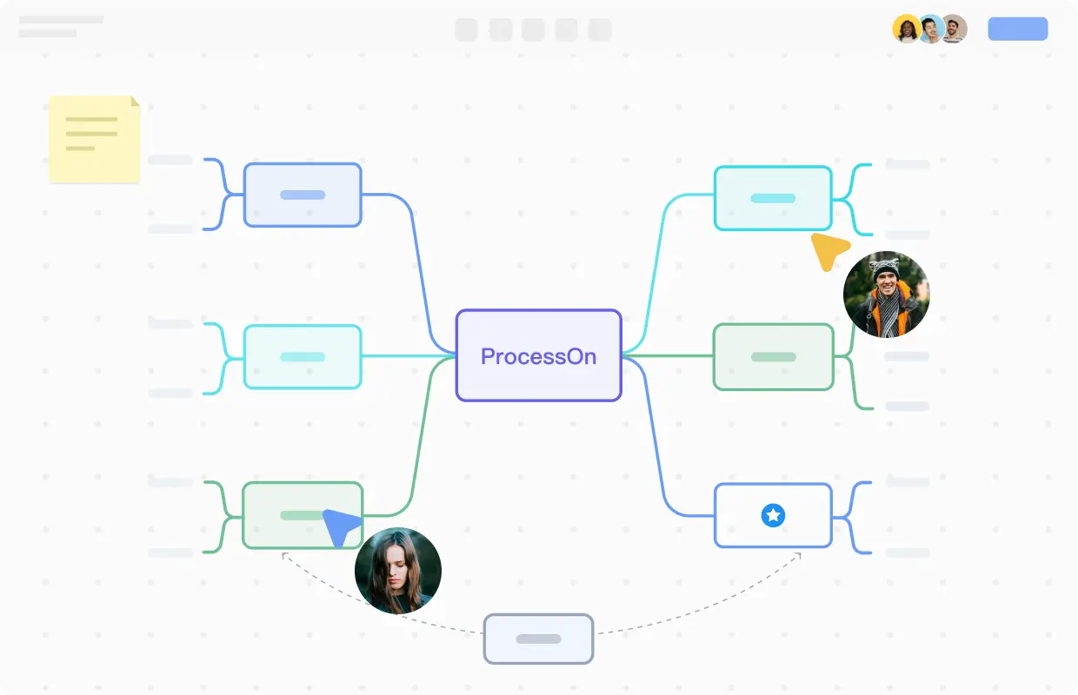Viewport: 1078px width, 695px height.
Task: Click the man in beanie photo avatar
Action: (886, 295)
